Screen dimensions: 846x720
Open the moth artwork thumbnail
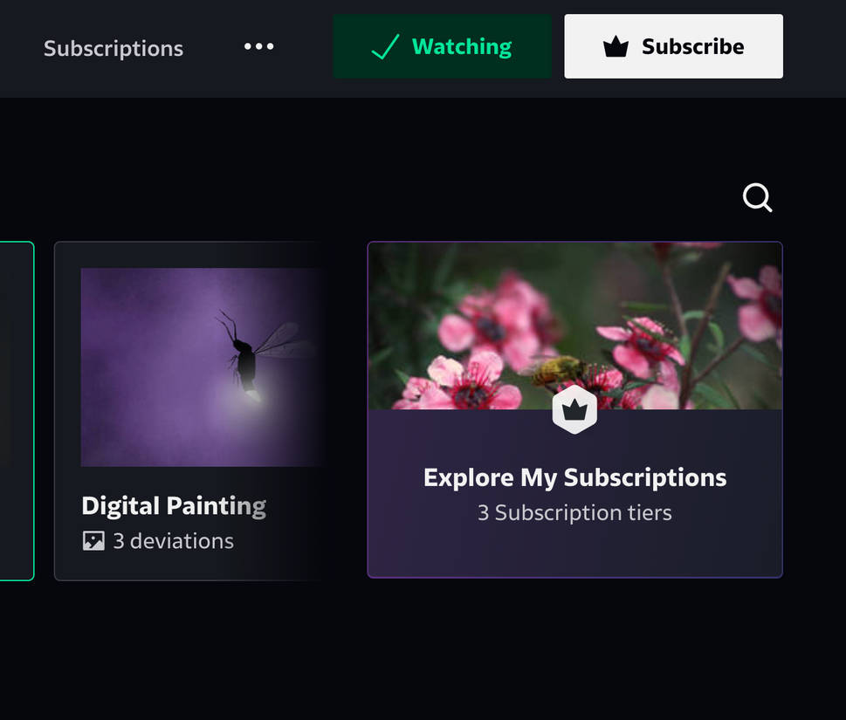tap(203, 367)
